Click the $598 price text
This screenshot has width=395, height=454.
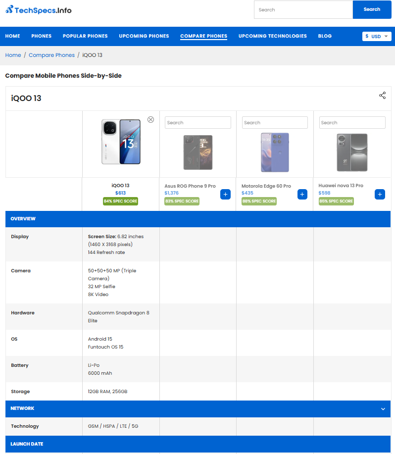tap(324, 193)
